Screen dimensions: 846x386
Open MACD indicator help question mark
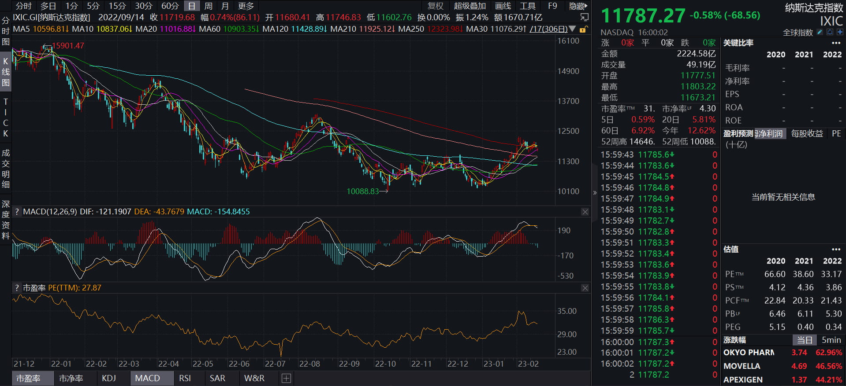click(x=17, y=212)
